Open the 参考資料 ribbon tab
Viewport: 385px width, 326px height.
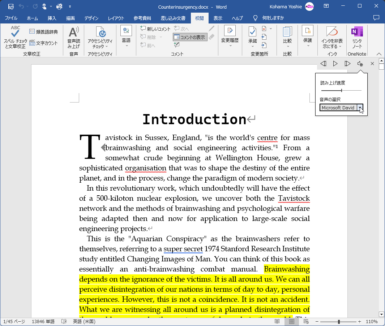coord(142,18)
